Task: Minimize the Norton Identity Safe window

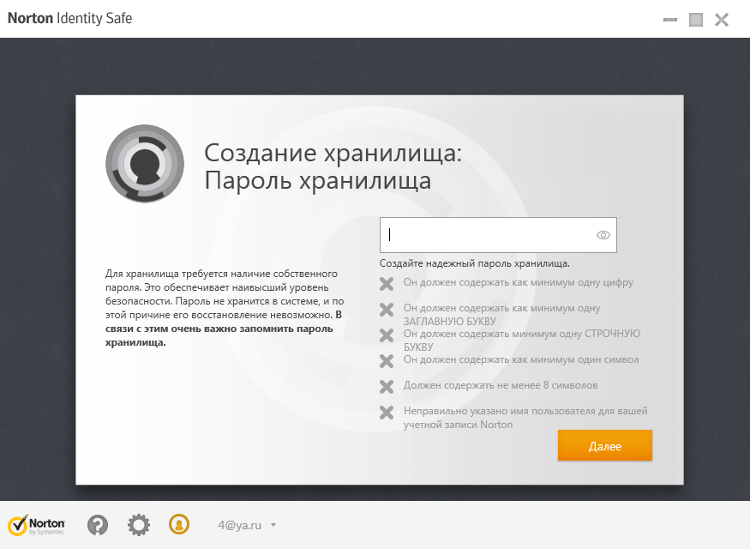Action: [670, 20]
